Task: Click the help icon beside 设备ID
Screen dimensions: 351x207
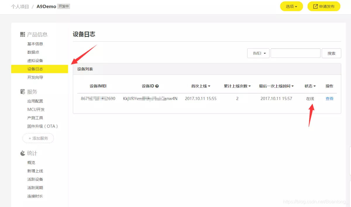Action: click(157, 86)
